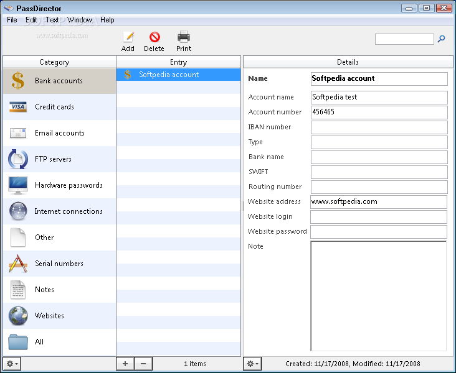Click the Name field with Softpedia account
This screenshot has height=373, width=456.
(x=379, y=79)
